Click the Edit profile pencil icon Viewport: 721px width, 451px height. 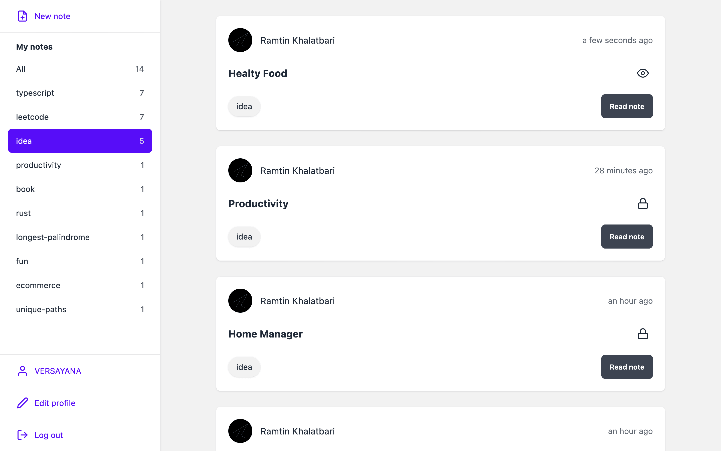(22, 403)
